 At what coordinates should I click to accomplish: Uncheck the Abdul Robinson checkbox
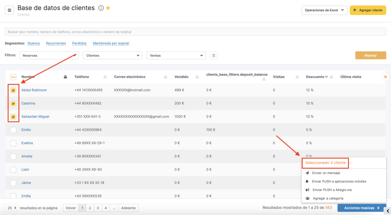13,91
